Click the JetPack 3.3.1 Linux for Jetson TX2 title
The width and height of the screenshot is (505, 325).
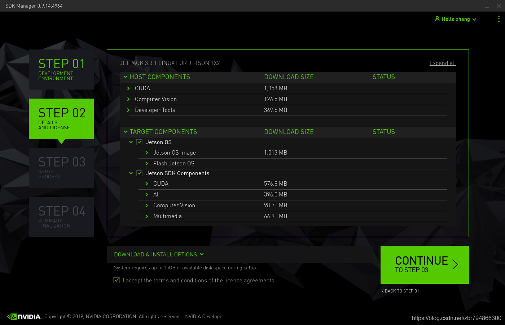170,63
